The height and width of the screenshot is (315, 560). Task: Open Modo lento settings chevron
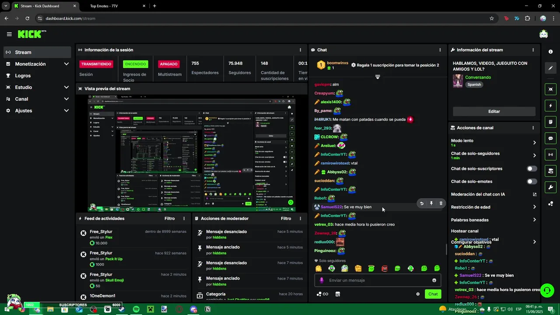point(534,143)
